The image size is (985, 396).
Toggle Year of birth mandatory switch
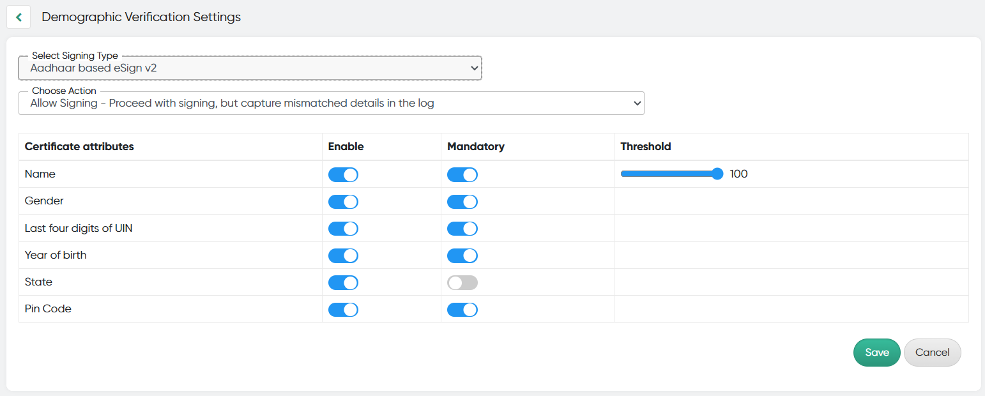pos(462,255)
